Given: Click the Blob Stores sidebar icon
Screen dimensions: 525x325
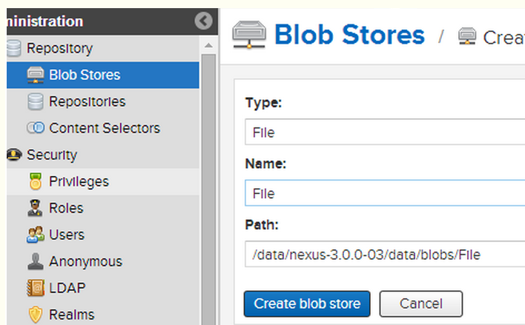Looking at the screenshot, I should pyautogui.click(x=36, y=75).
